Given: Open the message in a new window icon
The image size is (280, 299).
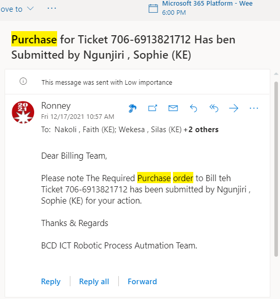Looking at the screenshot, I should 152,108.
